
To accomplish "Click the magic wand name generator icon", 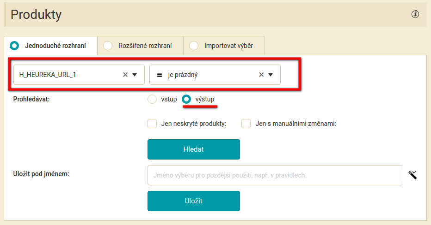I will tap(413, 175).
